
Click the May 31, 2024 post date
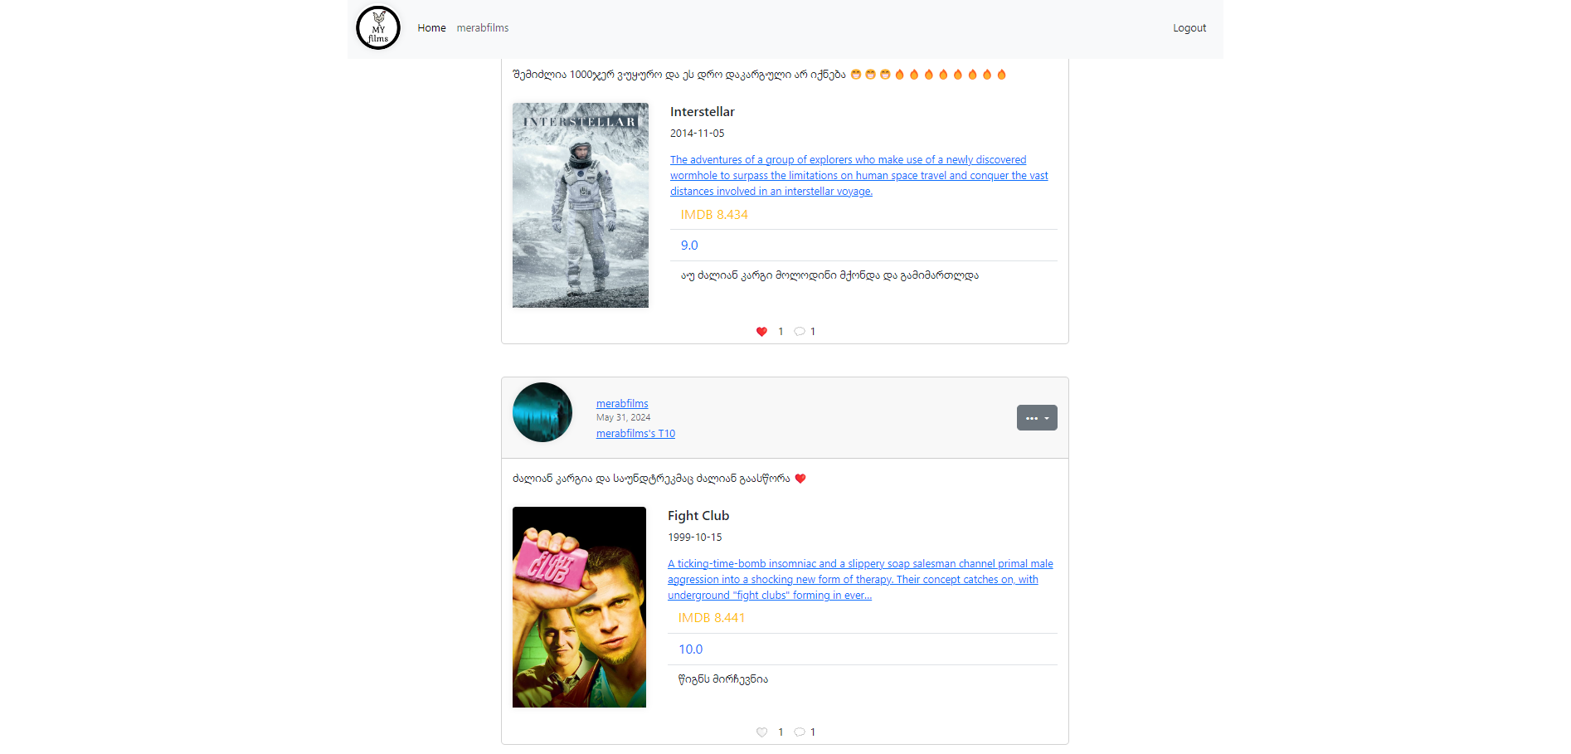(x=623, y=418)
